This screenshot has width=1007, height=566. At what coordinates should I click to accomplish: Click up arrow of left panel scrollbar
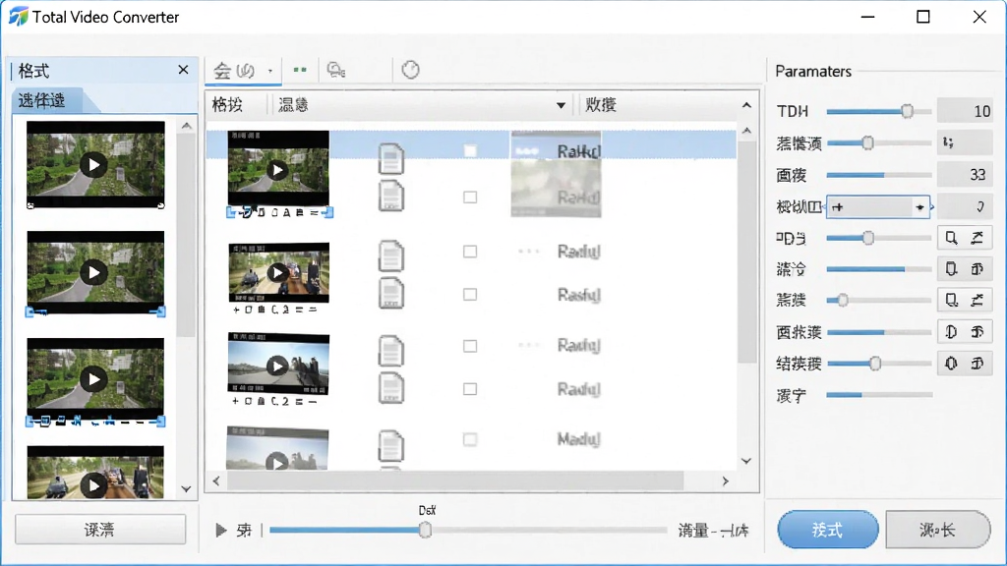186,126
